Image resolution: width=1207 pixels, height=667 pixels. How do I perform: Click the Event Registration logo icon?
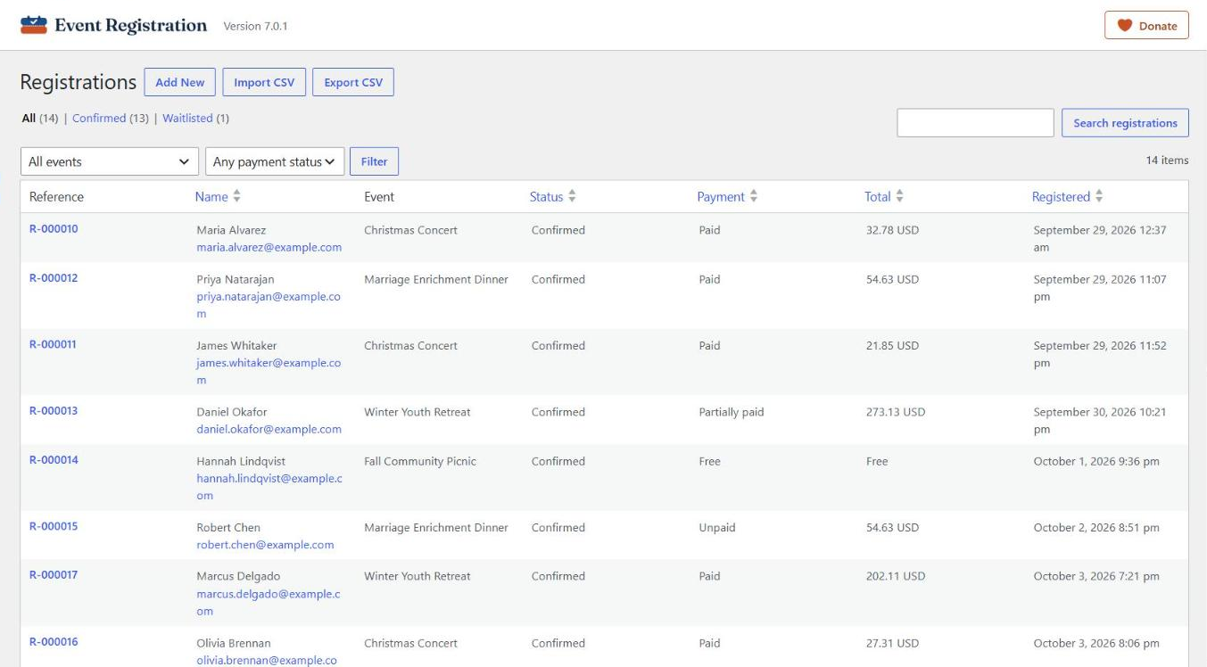pos(32,25)
